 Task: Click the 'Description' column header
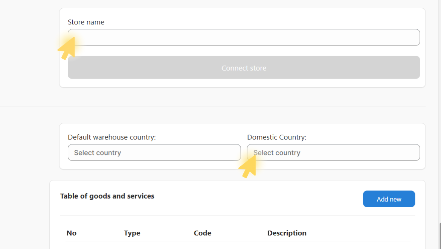coord(287,233)
